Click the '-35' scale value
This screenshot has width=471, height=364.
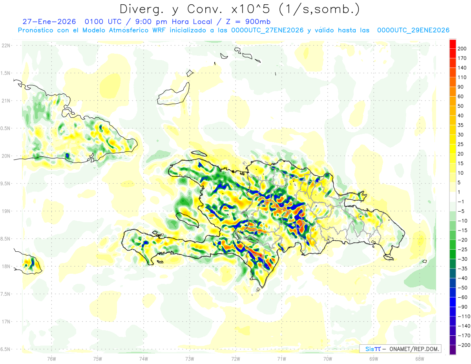coord(463,269)
